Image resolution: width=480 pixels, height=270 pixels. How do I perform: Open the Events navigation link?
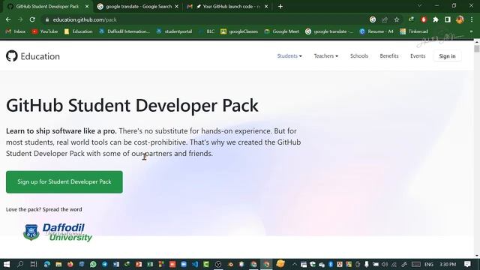tap(418, 56)
